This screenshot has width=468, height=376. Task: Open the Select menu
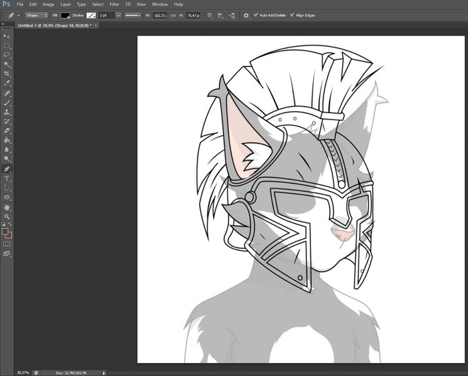(98, 4)
